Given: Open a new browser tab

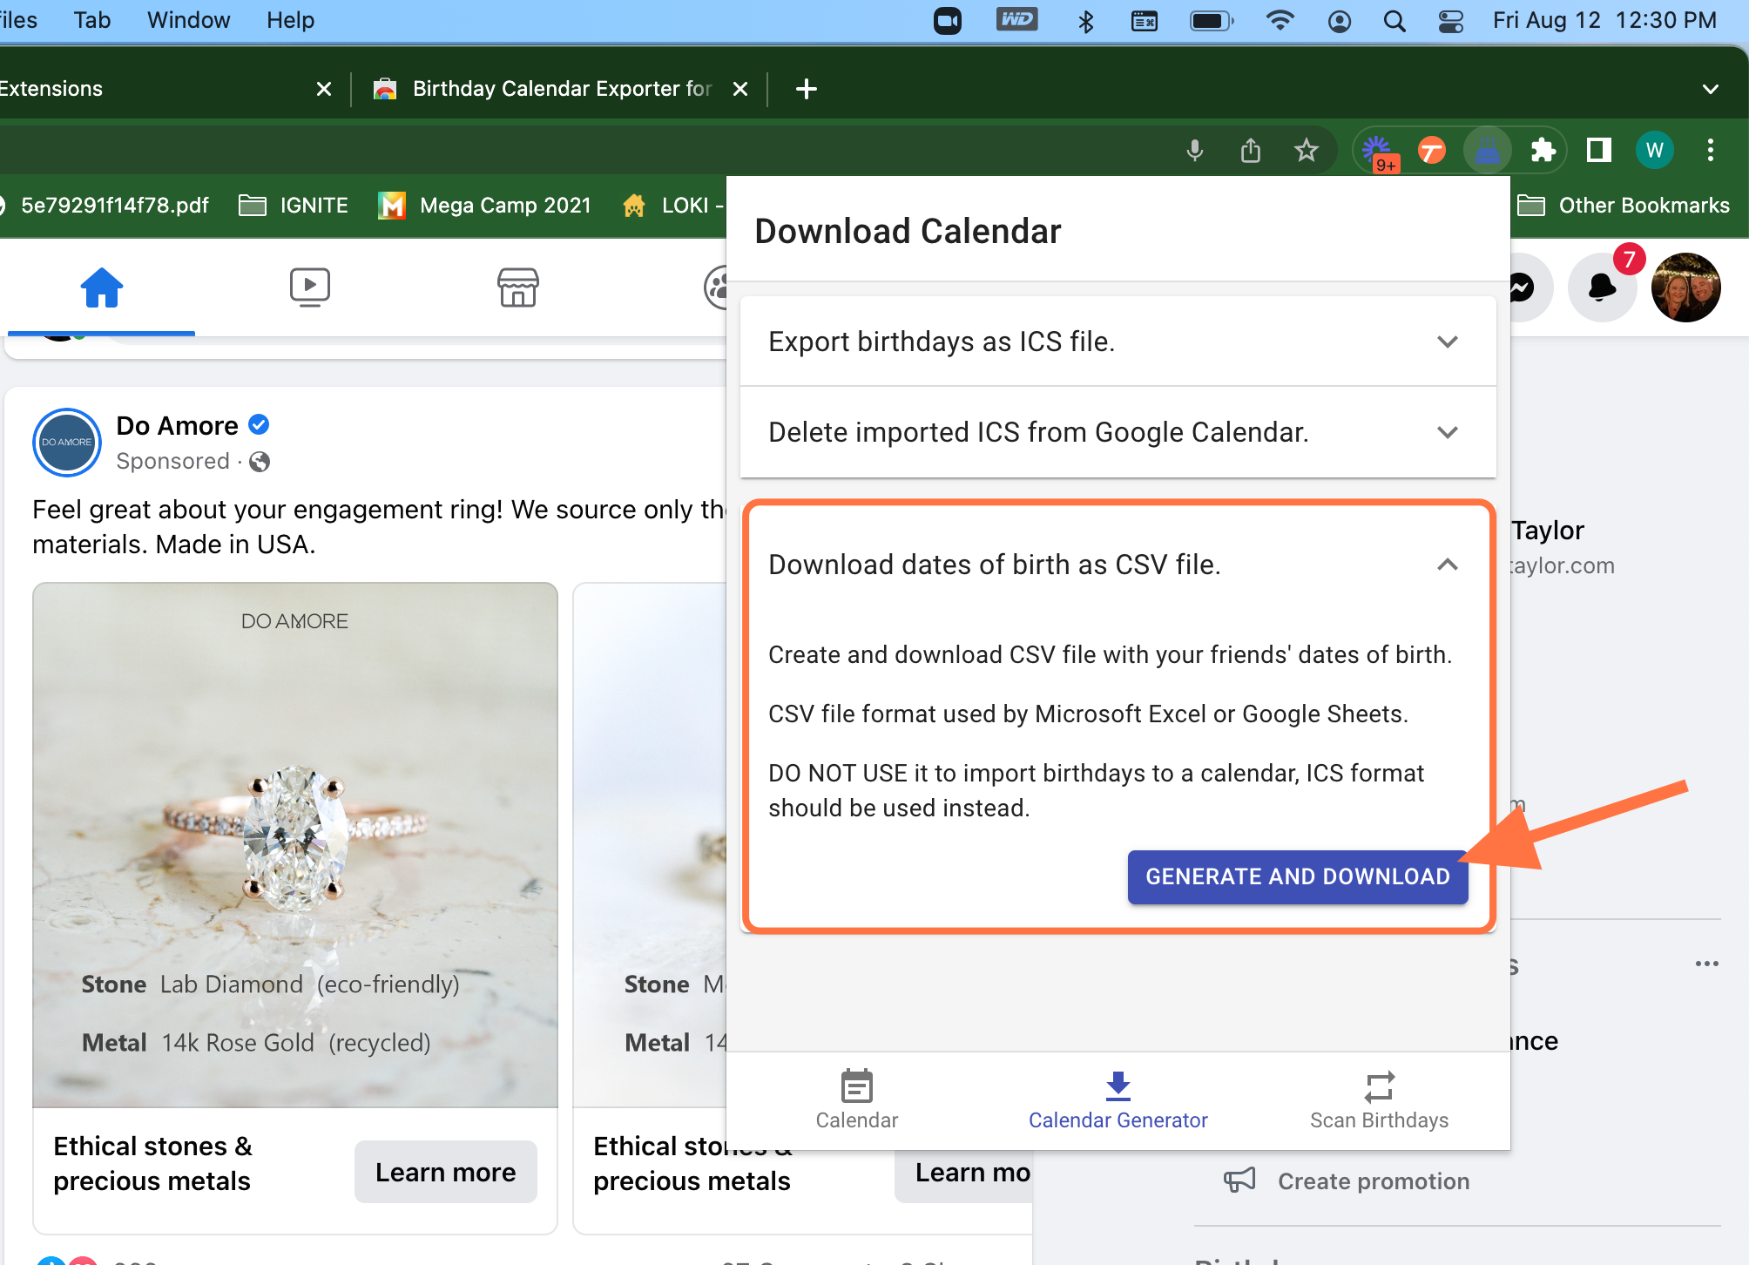Looking at the screenshot, I should pyautogui.click(x=807, y=89).
